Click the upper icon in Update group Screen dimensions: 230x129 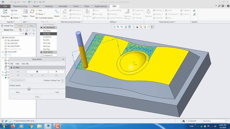pyautogui.click(x=194, y=10)
